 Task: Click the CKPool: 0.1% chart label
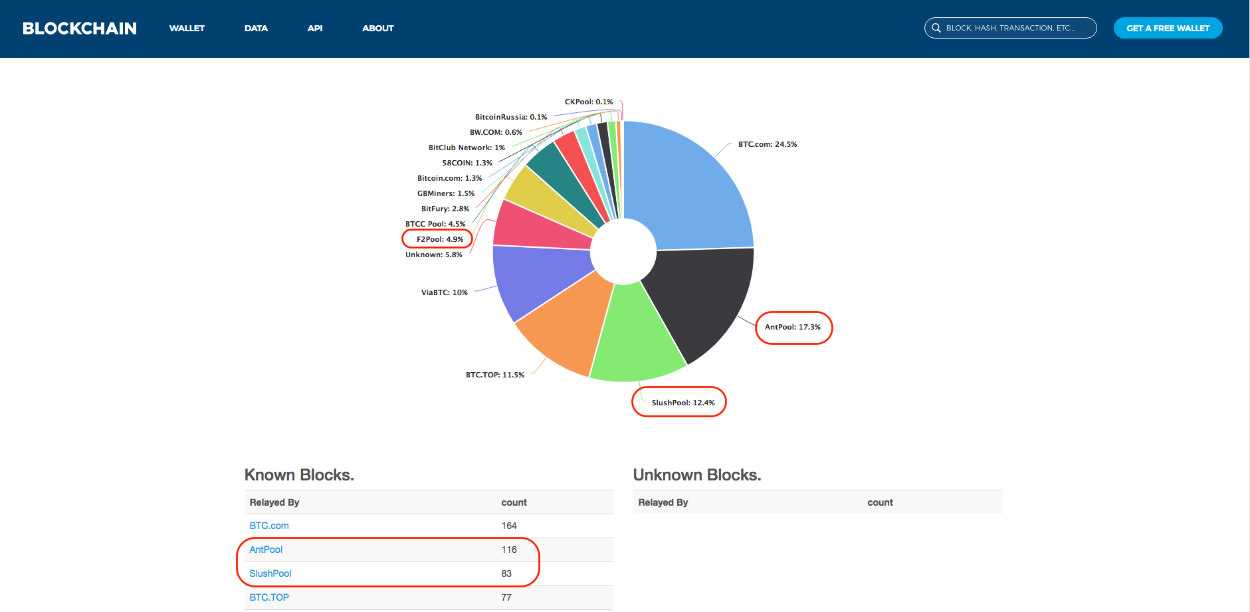[589, 102]
